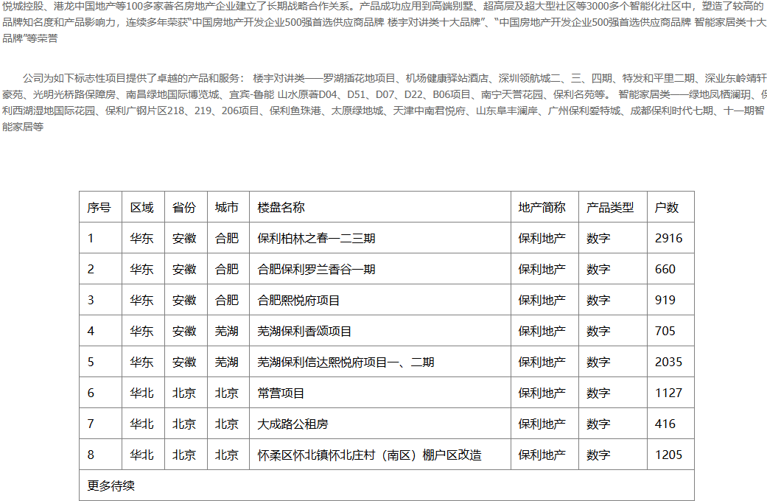767x501 pixels.
Task: Select the 1205 value in 户数 column
Action: point(669,455)
